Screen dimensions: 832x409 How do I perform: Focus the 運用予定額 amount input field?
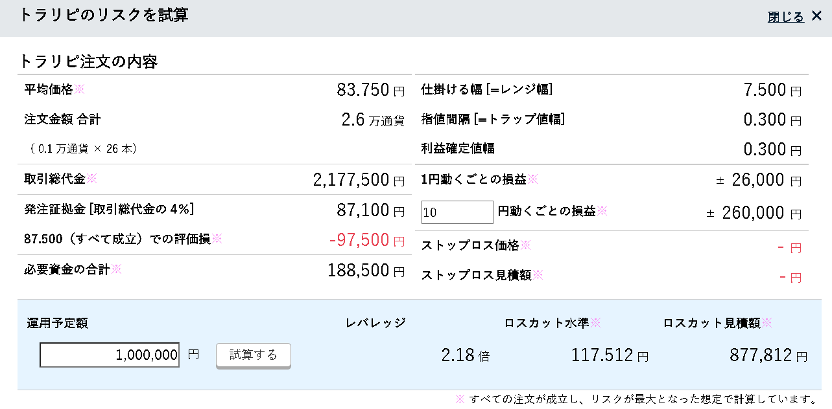pos(110,355)
